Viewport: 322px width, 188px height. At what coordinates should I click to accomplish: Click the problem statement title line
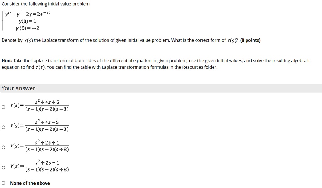point(45,4)
